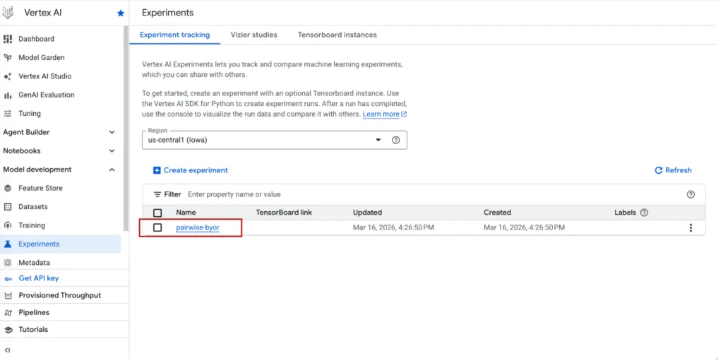This screenshot has width=723, height=363.
Task: Open the pairwise-byor row actions menu
Action: click(691, 227)
